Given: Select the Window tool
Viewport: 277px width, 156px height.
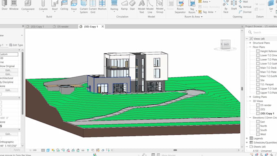Looking at the screenshot, I should pyautogui.click(x=14, y=5).
